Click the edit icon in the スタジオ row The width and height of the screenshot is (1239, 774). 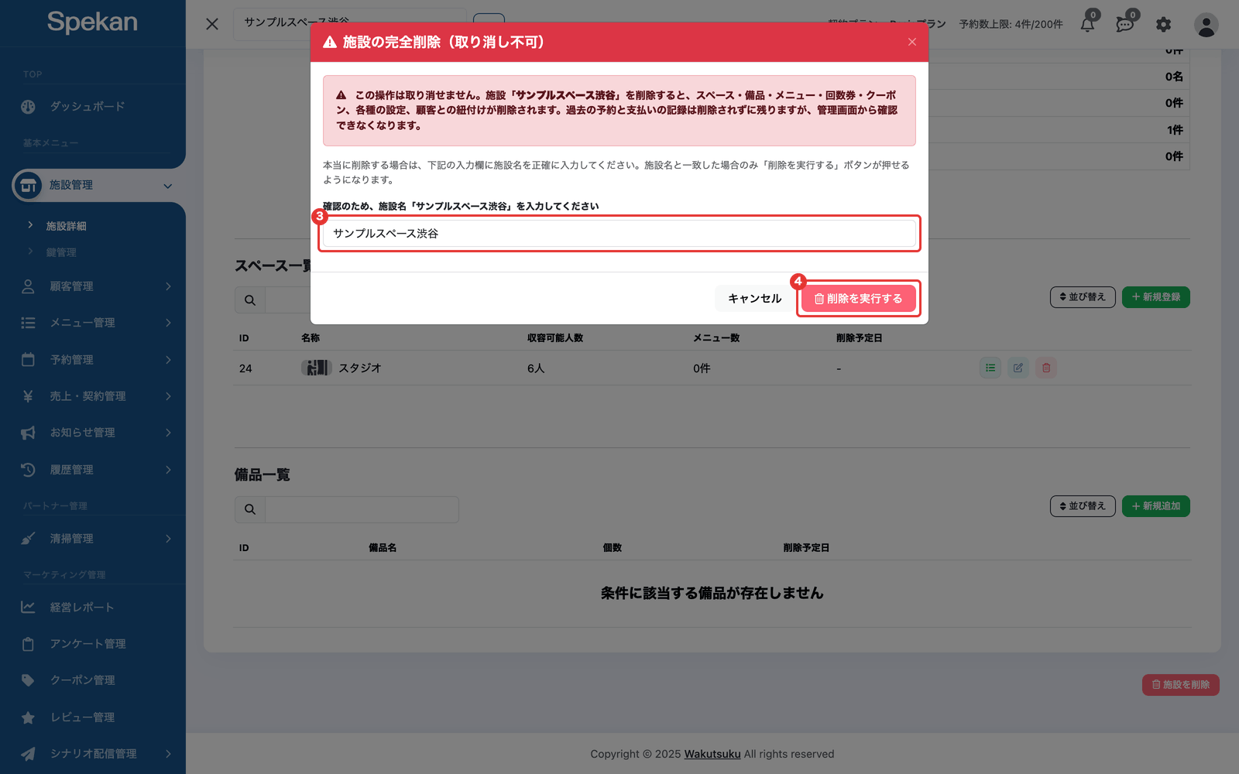click(x=1018, y=368)
